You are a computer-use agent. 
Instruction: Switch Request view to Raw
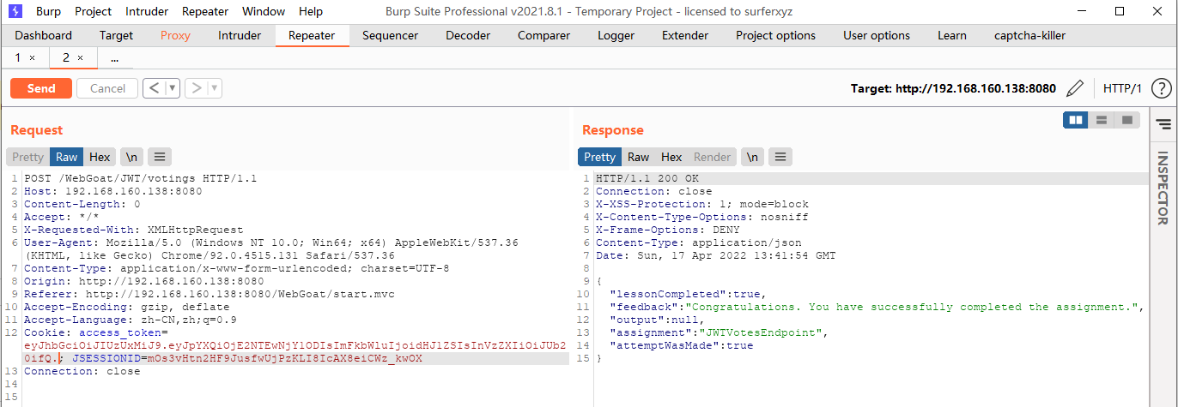point(66,157)
